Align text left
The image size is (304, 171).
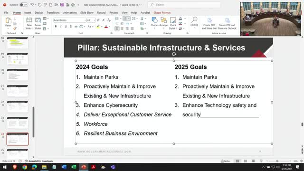[117, 28]
